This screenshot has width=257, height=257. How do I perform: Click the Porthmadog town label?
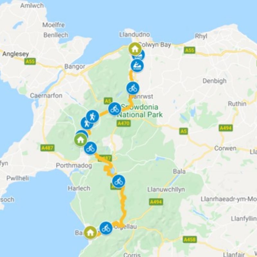(x=74, y=165)
